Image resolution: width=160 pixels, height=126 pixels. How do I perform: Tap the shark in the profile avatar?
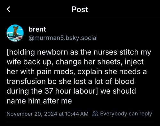(x=16, y=38)
